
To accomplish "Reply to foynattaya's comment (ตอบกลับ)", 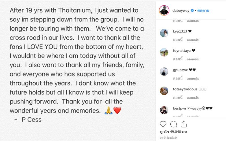I will [193, 59].
